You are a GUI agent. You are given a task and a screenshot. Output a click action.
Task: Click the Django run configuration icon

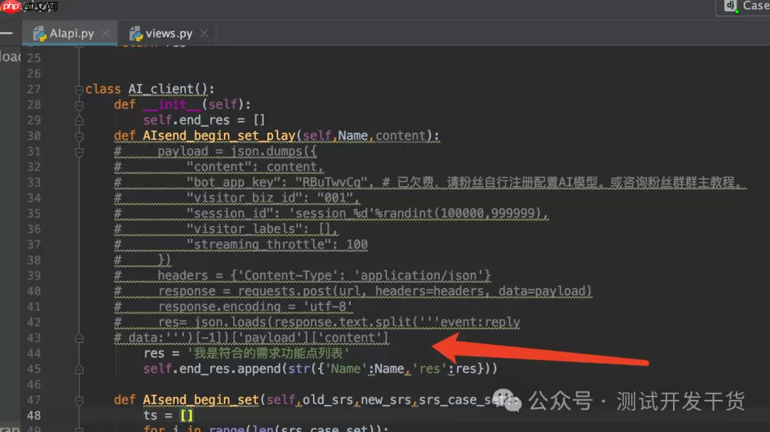click(731, 6)
